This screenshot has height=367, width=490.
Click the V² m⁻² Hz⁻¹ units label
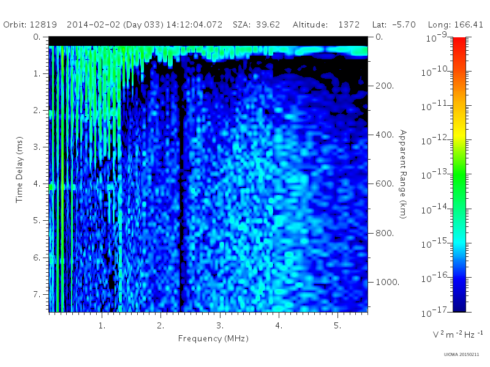tap(458, 334)
